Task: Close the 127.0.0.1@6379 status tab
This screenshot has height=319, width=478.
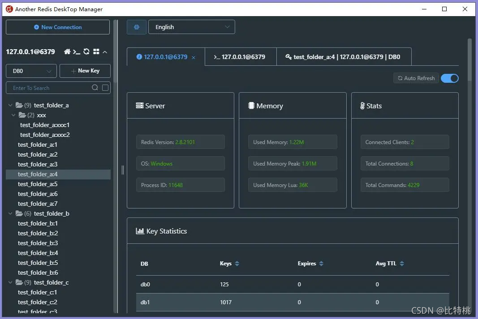Action: click(193, 57)
